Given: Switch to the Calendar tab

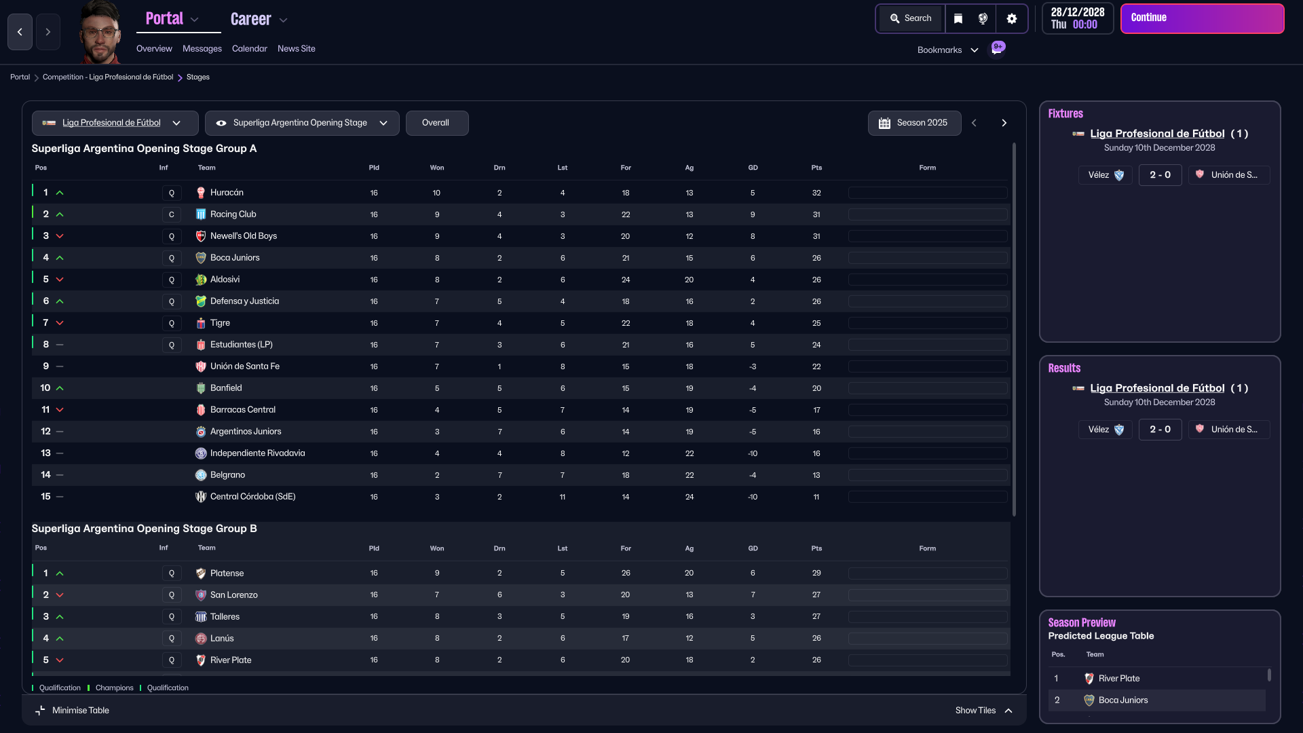Looking at the screenshot, I should pos(249,48).
